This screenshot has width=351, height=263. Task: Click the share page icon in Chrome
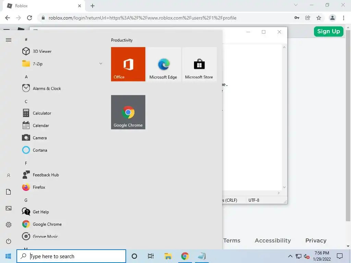[x=308, y=18]
